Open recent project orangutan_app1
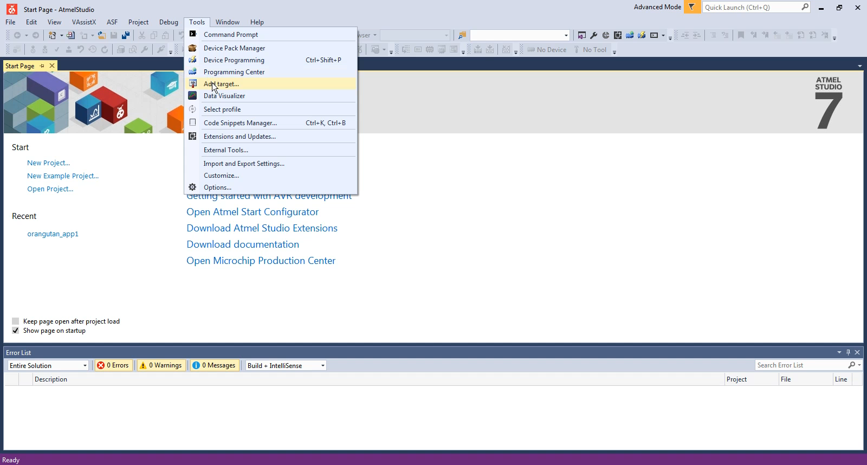This screenshot has height=465, width=867. coord(53,234)
